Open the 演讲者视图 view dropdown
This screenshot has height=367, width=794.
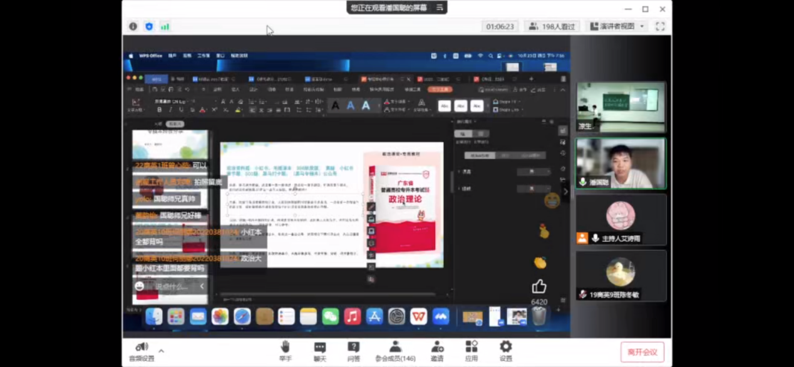tap(616, 26)
